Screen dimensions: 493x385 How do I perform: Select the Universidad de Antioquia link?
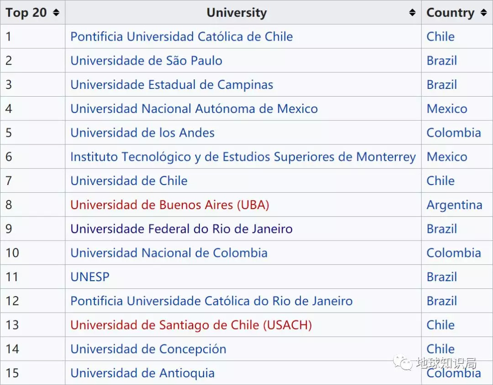142,373
